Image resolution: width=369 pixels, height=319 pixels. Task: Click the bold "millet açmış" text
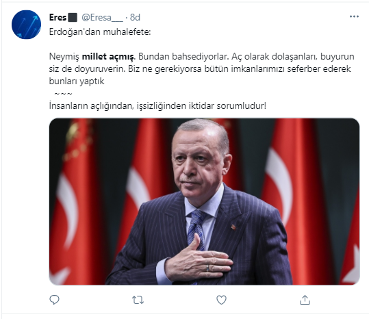click(x=108, y=57)
